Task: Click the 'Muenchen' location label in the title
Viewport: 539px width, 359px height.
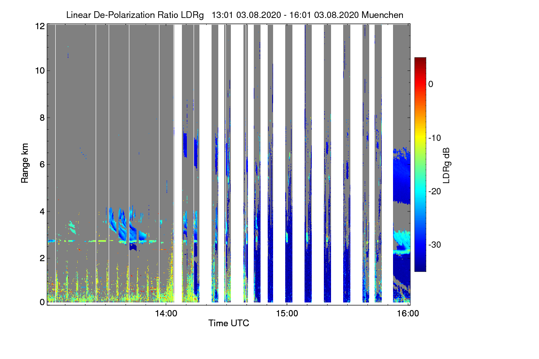Action: [x=382, y=15]
